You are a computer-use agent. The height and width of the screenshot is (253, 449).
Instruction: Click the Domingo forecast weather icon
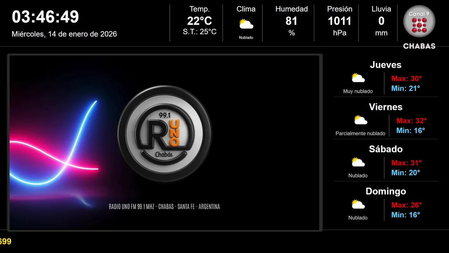tap(358, 204)
